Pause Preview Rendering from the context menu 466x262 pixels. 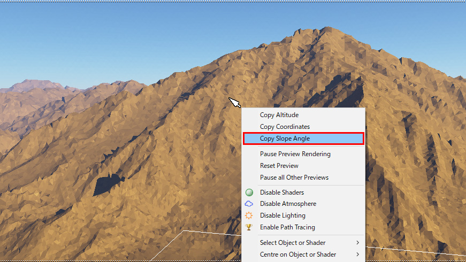click(295, 154)
